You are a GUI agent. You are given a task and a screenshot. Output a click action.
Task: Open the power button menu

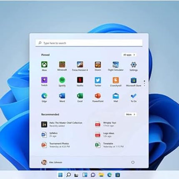point(133,162)
